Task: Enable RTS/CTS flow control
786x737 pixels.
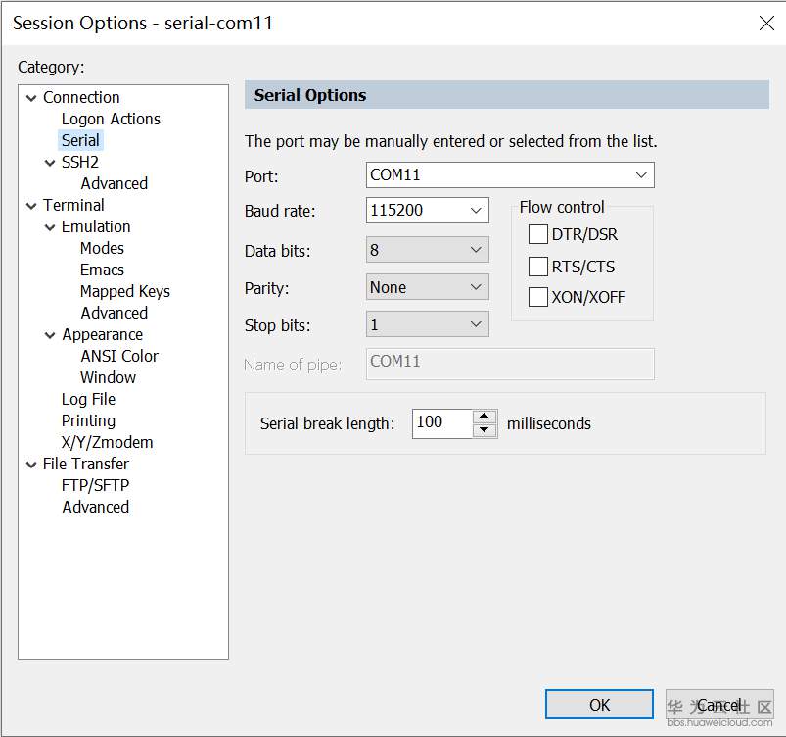Action: pos(538,267)
